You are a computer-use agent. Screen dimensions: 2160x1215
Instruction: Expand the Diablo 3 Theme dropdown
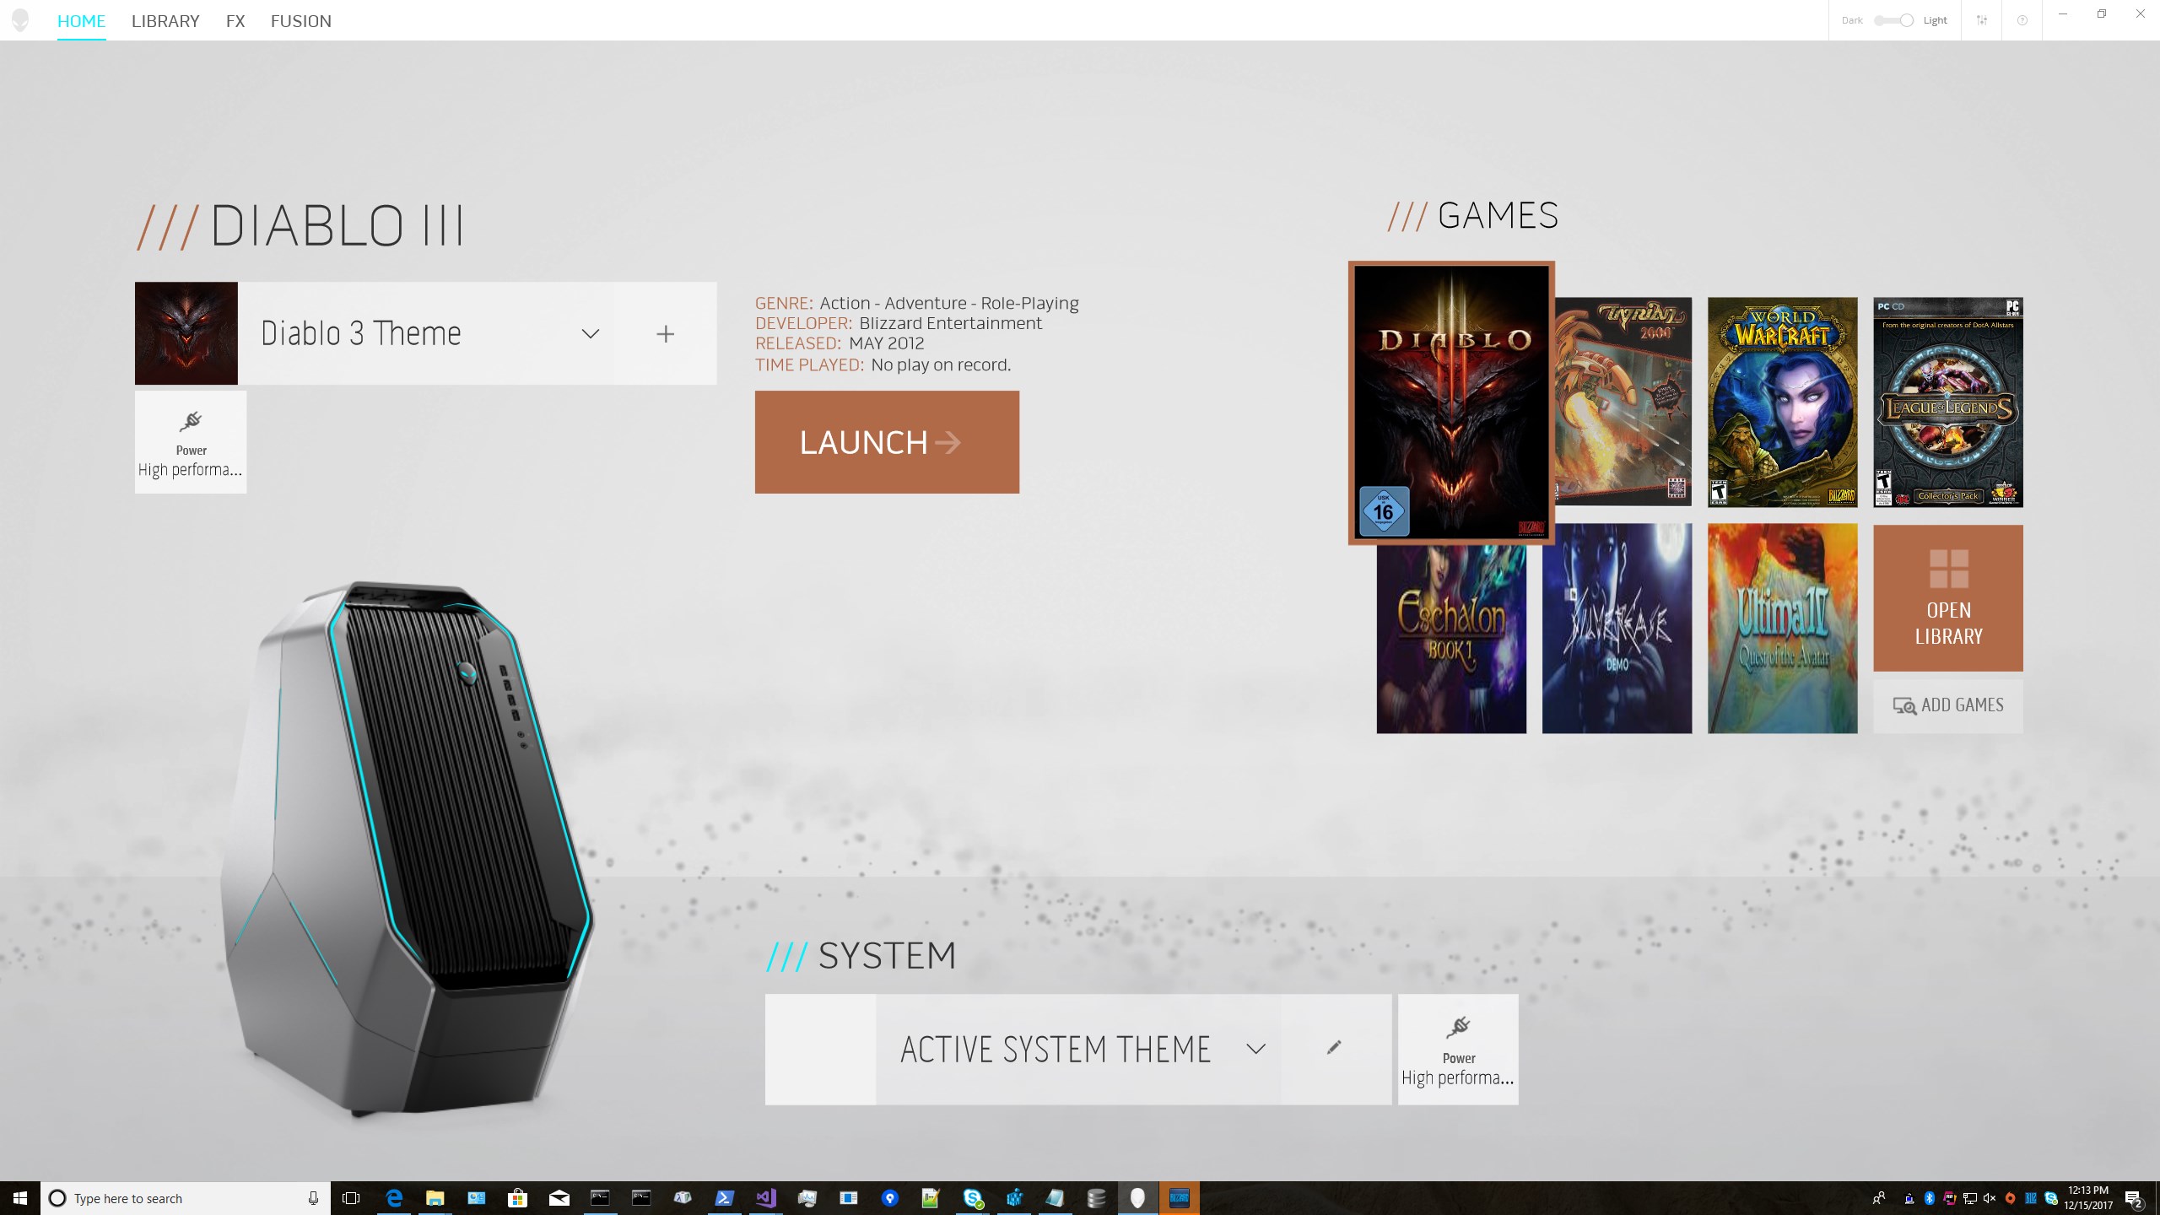pos(591,334)
